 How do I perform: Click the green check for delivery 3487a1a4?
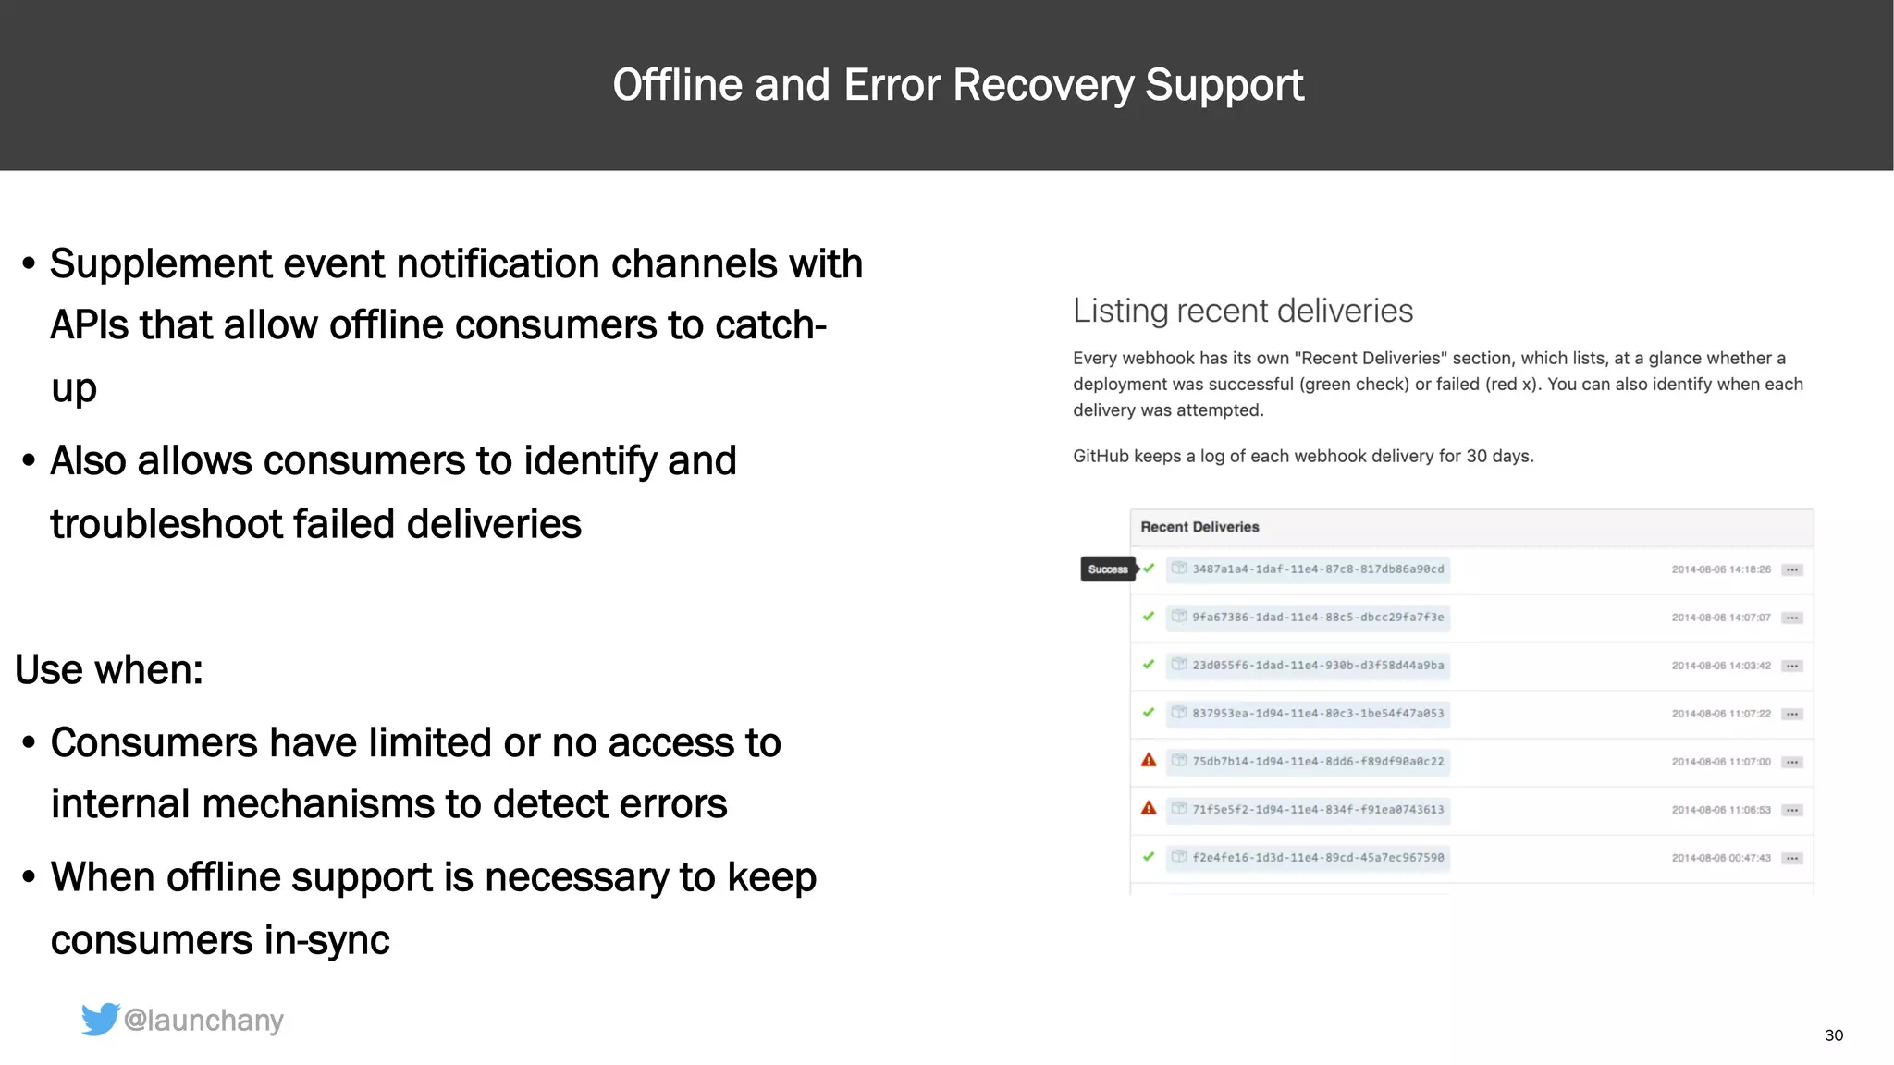pos(1149,569)
